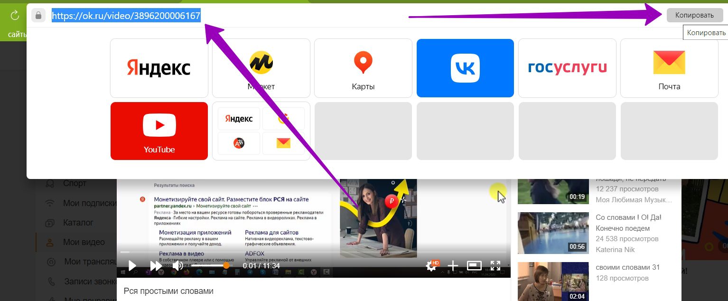
Task: Click the Каталог sidebar icon
Action: click(x=50, y=223)
